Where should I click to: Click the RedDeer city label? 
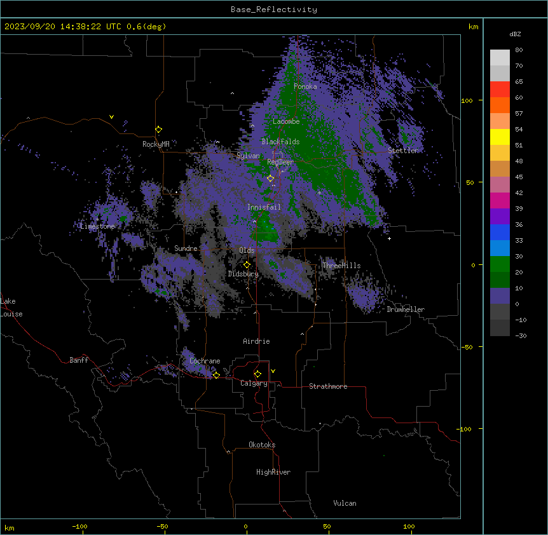click(280, 161)
